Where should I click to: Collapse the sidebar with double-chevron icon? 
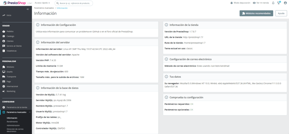pyautogui.click(x=28, y=9)
